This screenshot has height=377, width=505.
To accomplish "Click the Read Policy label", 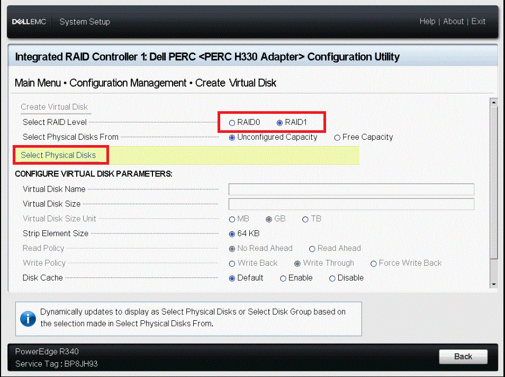I will pos(43,248).
